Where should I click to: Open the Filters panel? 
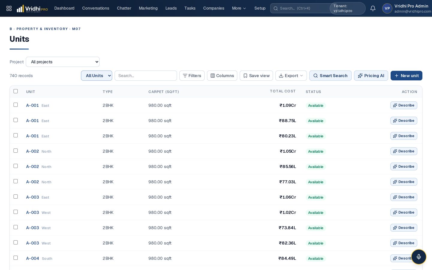[192, 76]
